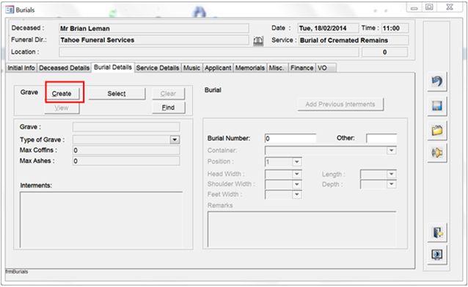The height and width of the screenshot is (287, 468).
Task: Click the Clear button
Action: 168,94
